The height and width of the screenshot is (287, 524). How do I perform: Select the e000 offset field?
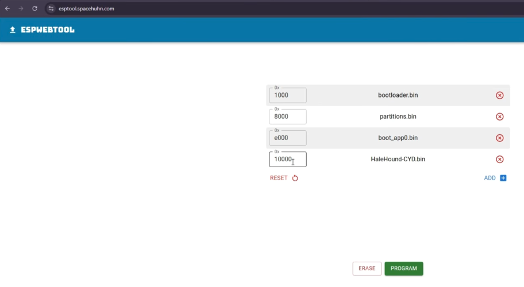(x=288, y=138)
